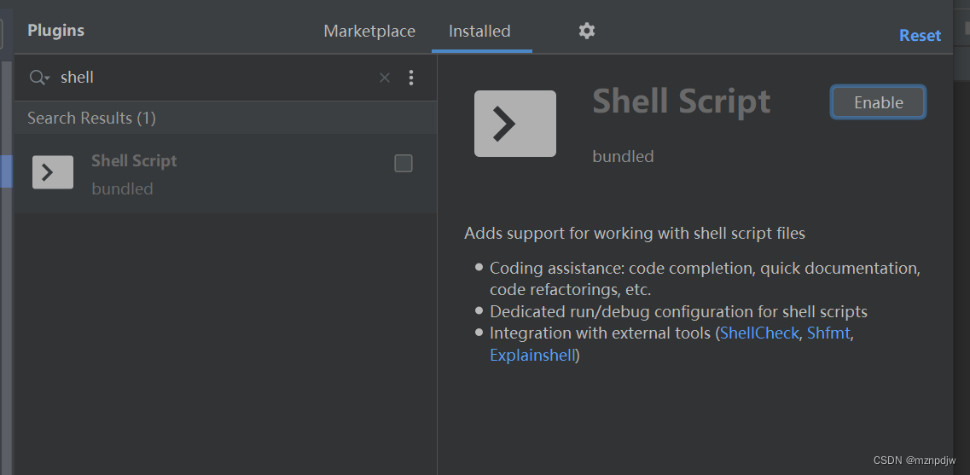Click the large Shell Script icon in details pane
The height and width of the screenshot is (475, 970).
click(x=514, y=123)
